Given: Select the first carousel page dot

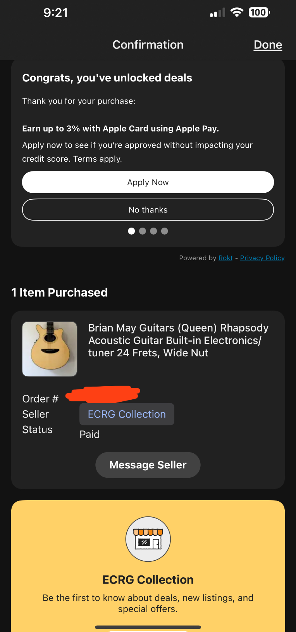Looking at the screenshot, I should click(131, 231).
